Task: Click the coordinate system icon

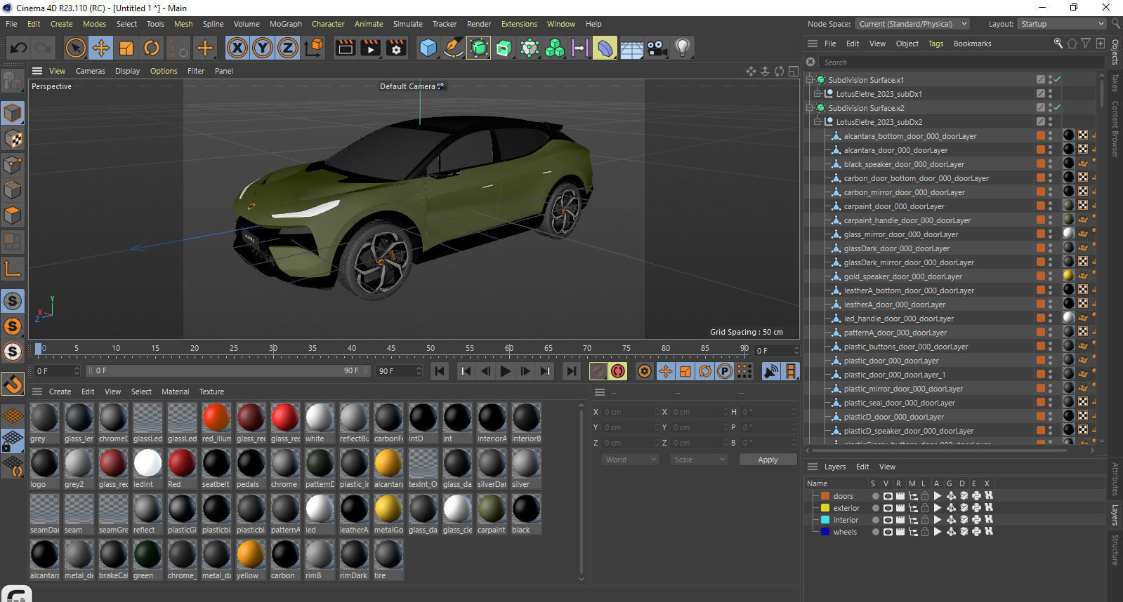Action: (315, 48)
